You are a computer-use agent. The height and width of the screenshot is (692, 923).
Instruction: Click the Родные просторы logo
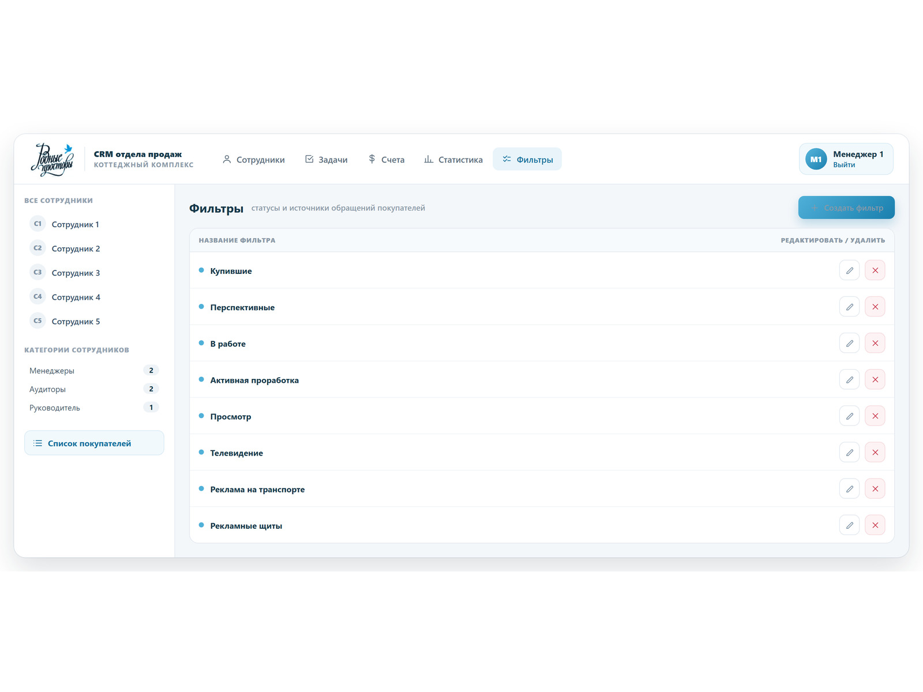point(52,159)
